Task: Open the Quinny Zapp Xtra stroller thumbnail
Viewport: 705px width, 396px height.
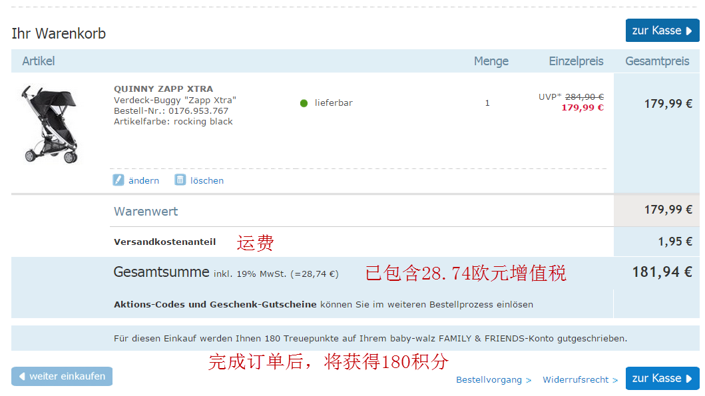Action: pos(50,124)
